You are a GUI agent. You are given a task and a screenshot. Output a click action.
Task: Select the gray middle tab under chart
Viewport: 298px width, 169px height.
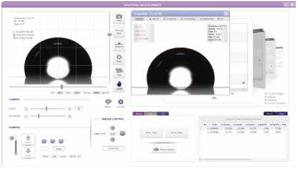tap(151, 113)
